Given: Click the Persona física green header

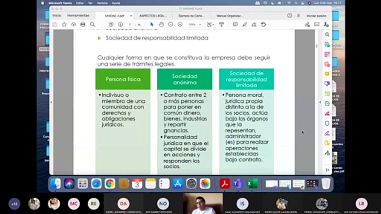Looking at the screenshot, I should [x=123, y=79].
